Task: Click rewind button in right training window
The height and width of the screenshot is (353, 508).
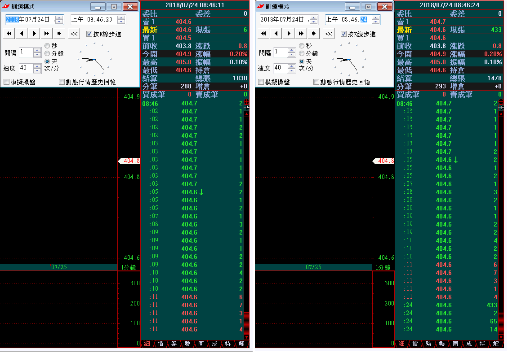Action: tap(264, 34)
